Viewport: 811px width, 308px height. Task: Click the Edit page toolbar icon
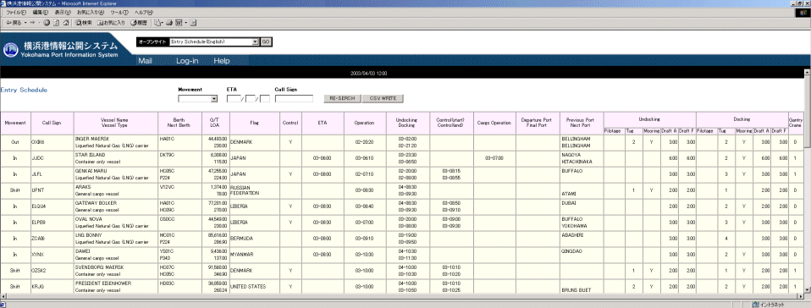tap(179, 23)
